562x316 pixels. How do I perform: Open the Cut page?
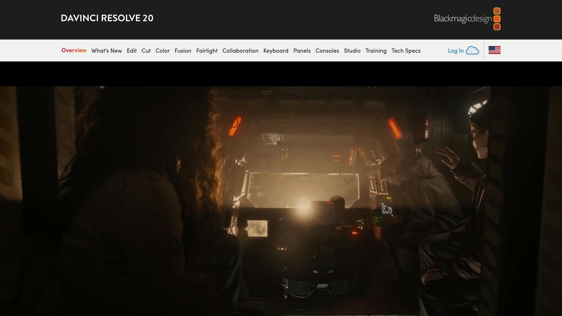(x=146, y=51)
